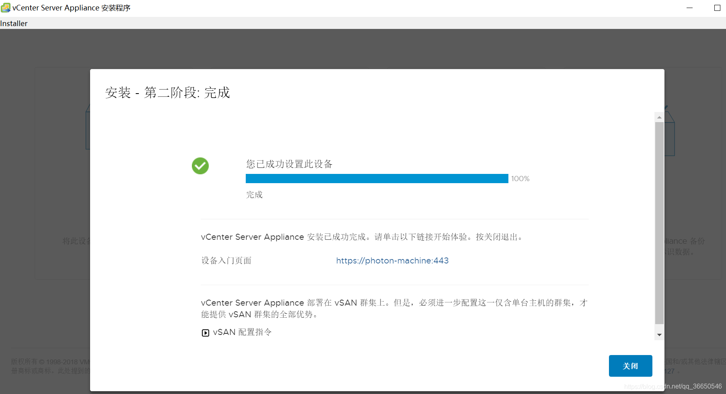Click the dialog vertical scrollbar thumb
This screenshot has width=726, height=394.
pos(659,223)
